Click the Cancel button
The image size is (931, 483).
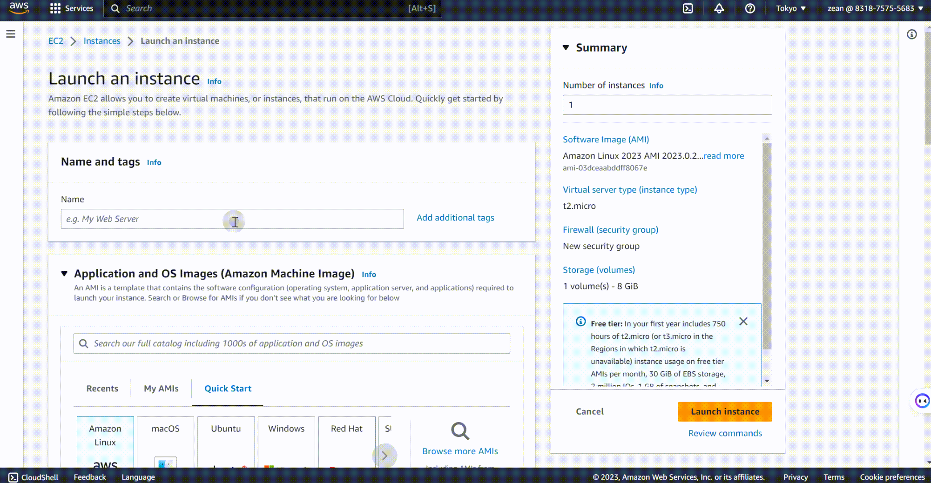pyautogui.click(x=590, y=412)
